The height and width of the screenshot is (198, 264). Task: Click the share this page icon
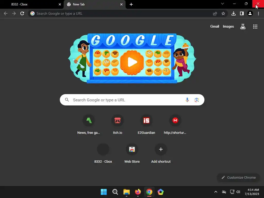click(215, 13)
